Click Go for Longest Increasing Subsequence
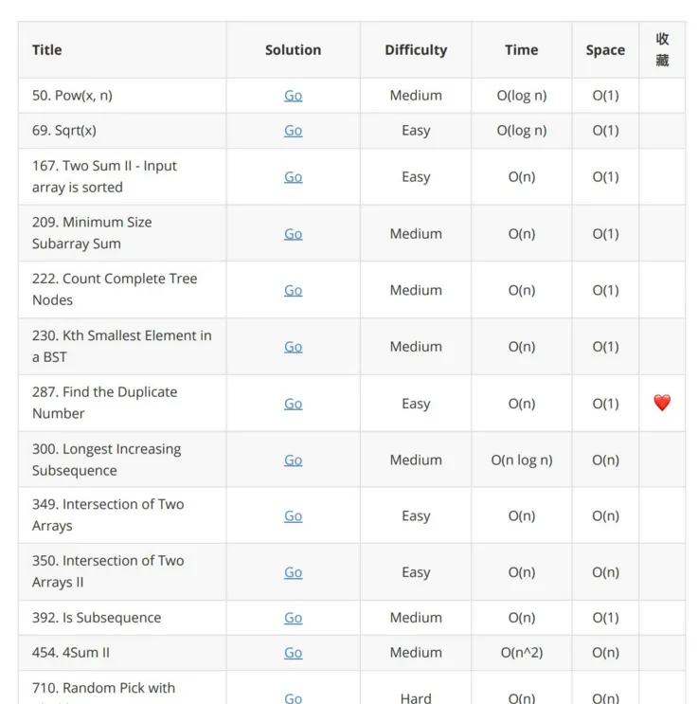The width and height of the screenshot is (698, 704). [x=294, y=460]
